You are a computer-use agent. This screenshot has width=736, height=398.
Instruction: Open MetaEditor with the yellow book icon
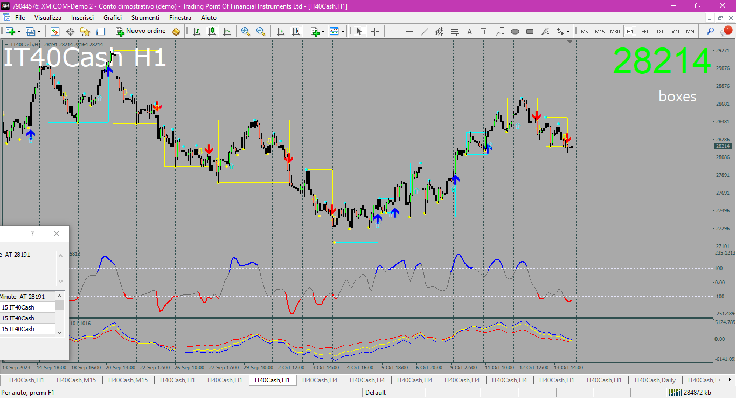point(176,31)
